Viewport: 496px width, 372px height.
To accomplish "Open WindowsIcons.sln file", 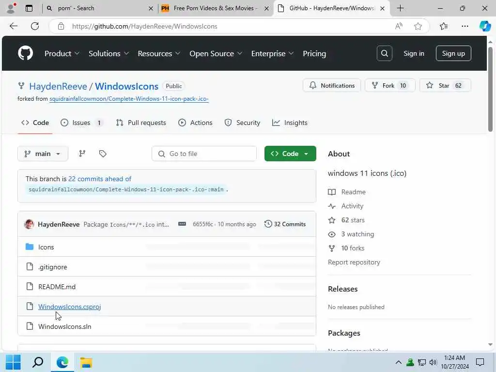I will tap(64, 326).
